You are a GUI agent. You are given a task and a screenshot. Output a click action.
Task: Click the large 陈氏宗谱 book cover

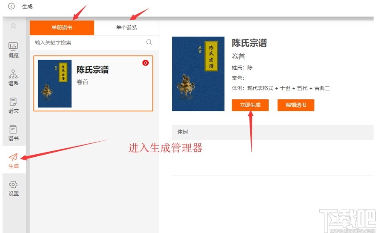click(x=198, y=74)
